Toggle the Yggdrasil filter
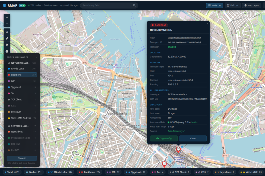 click(x=22, y=87)
